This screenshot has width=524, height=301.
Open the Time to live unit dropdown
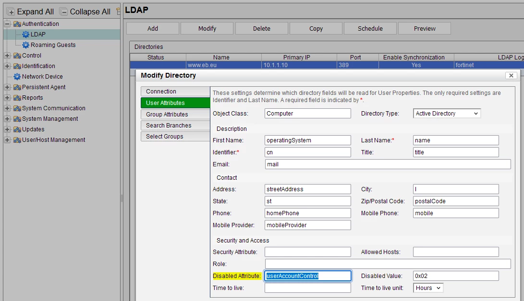pos(428,288)
